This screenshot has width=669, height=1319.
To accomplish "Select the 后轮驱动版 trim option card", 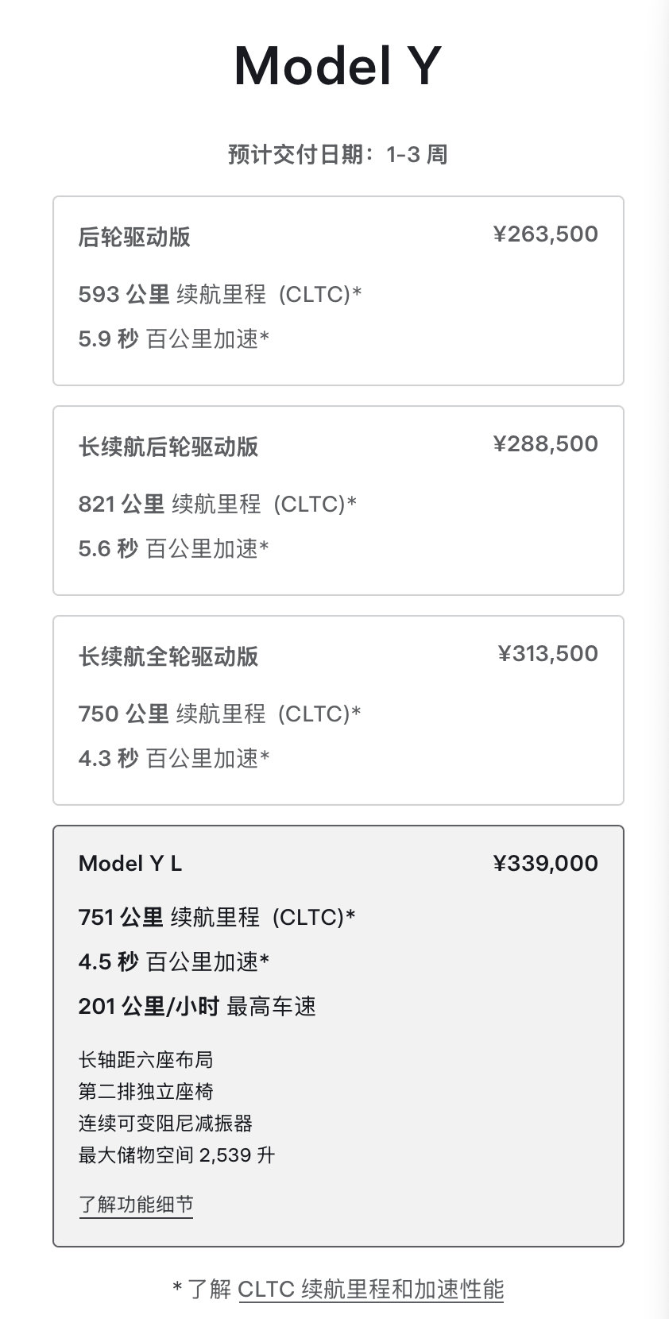I will coord(338,291).
